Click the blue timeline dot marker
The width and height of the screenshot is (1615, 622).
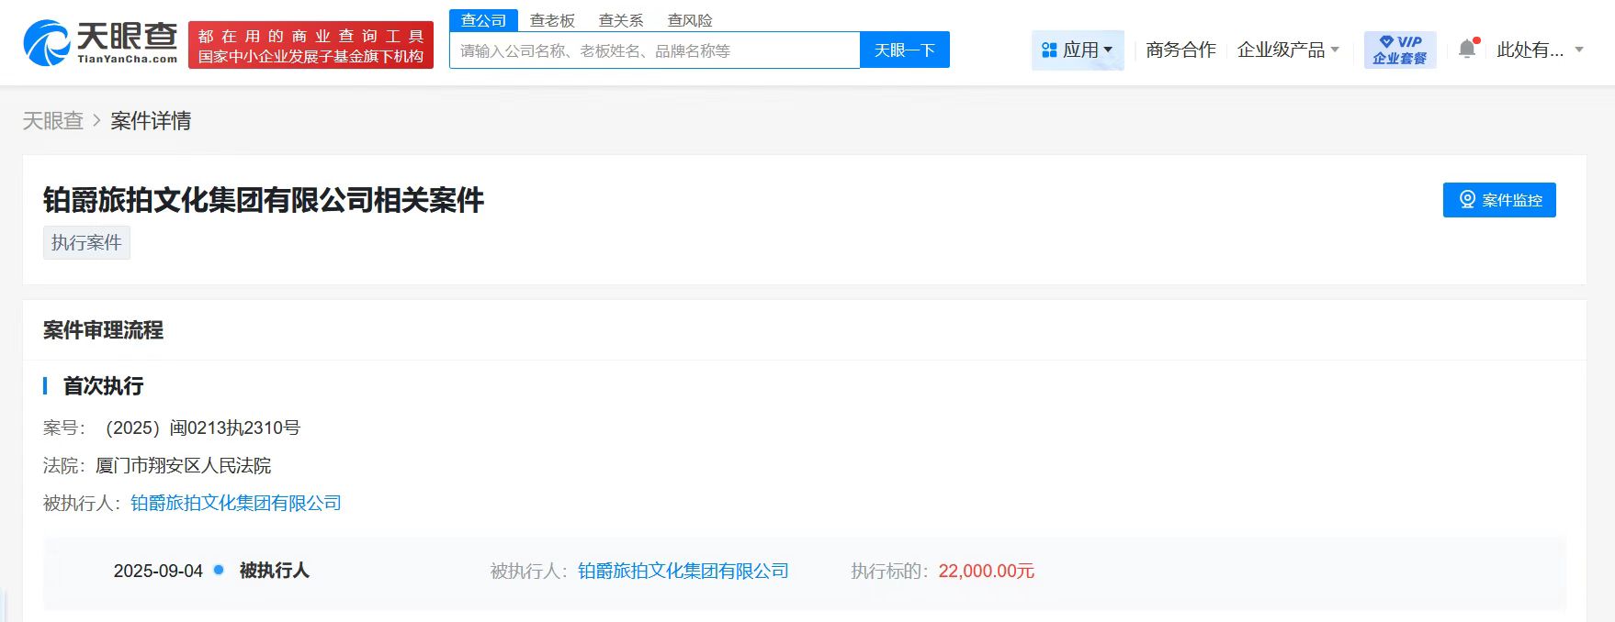point(219,570)
